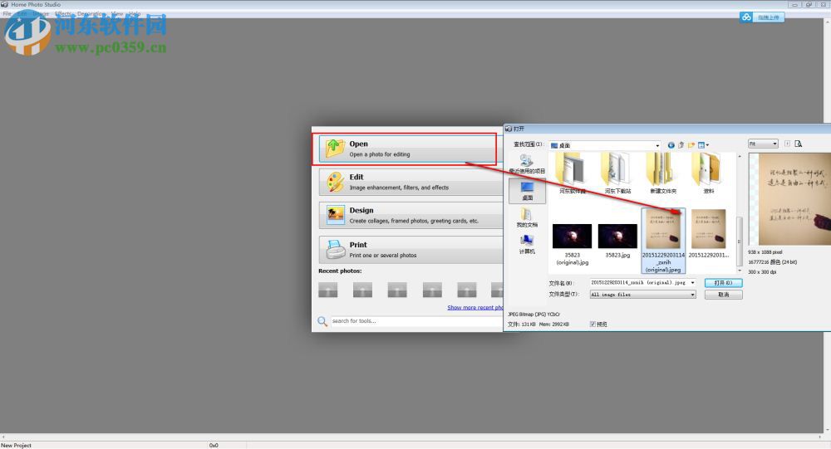
Task: Click the file list vertical scrollbar thumb
Action: click(740, 241)
